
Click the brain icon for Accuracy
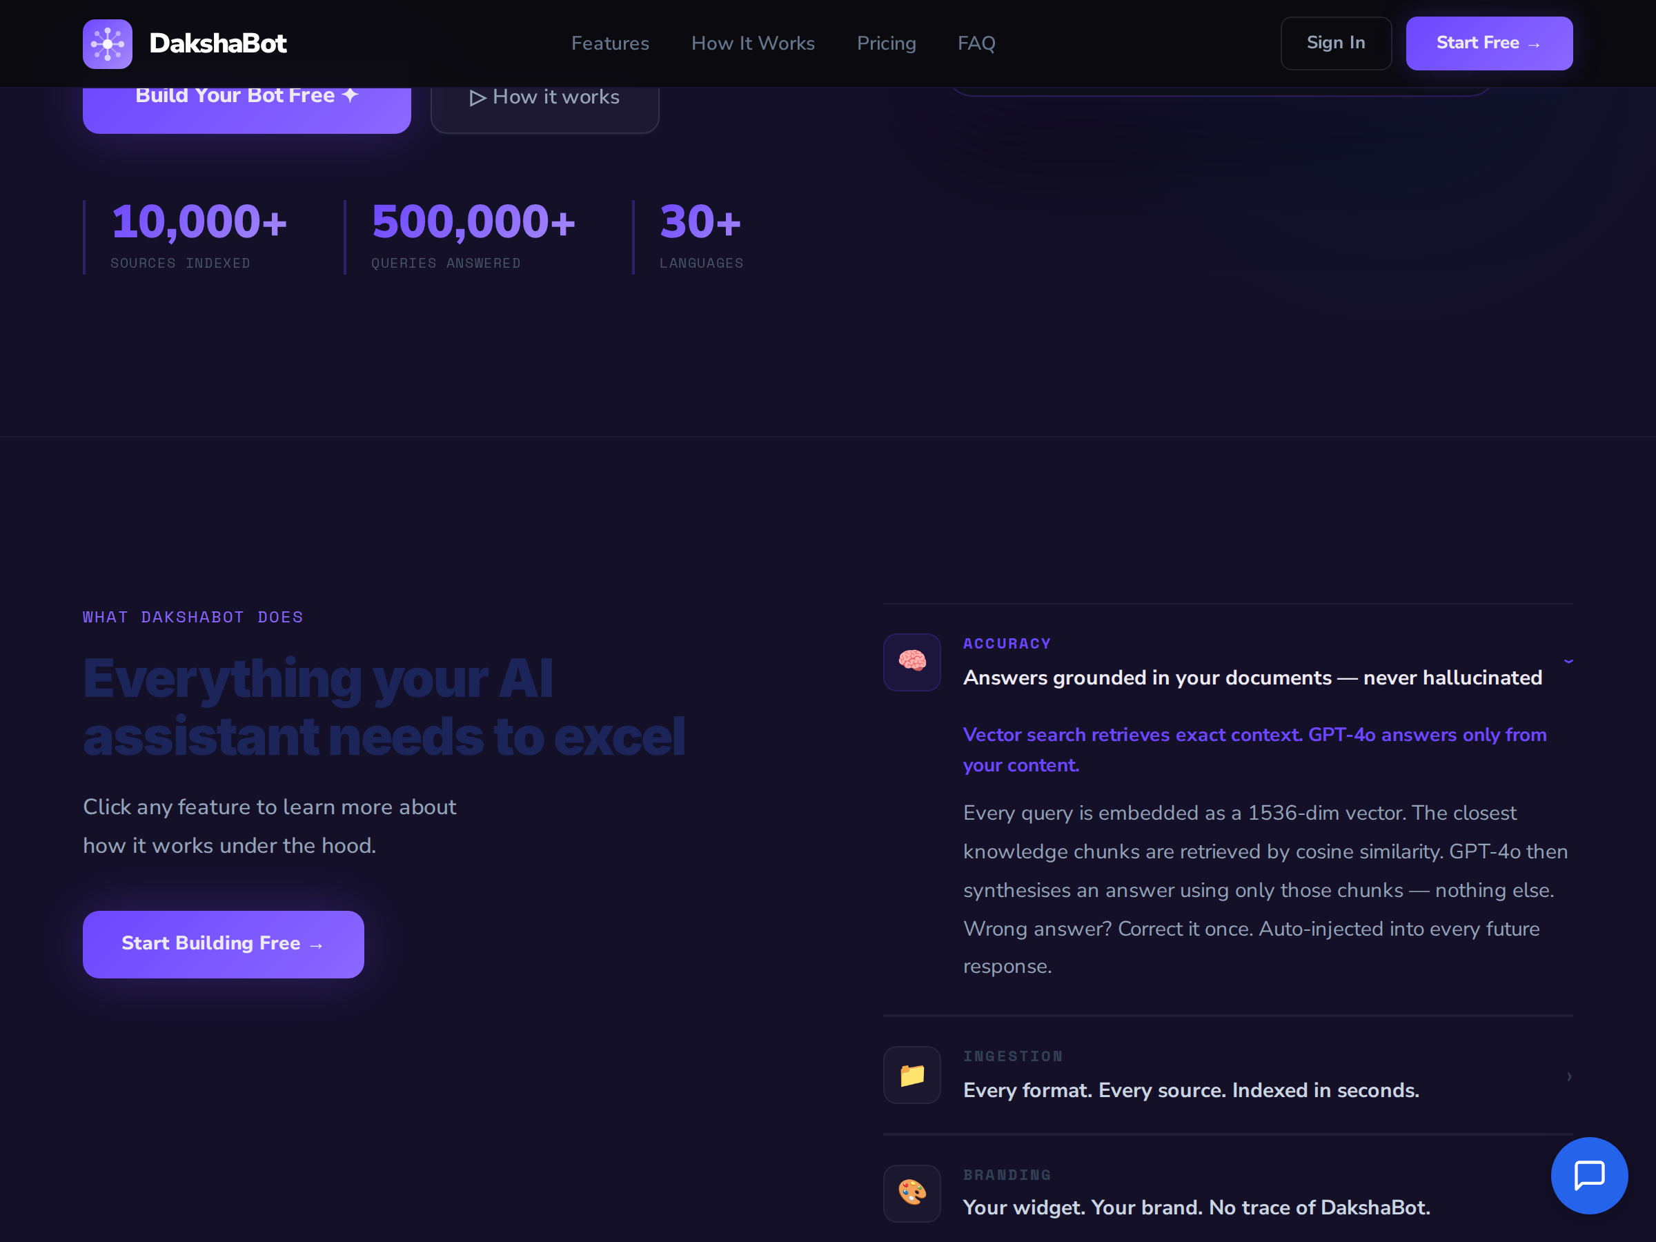coord(912,662)
